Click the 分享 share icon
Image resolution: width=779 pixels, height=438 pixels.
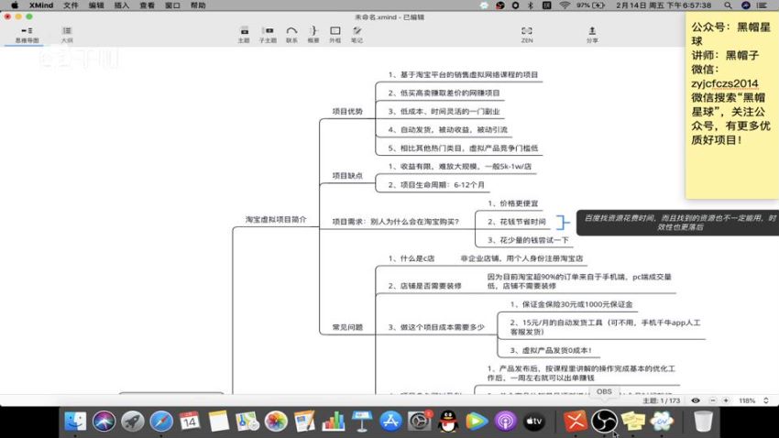(x=592, y=33)
